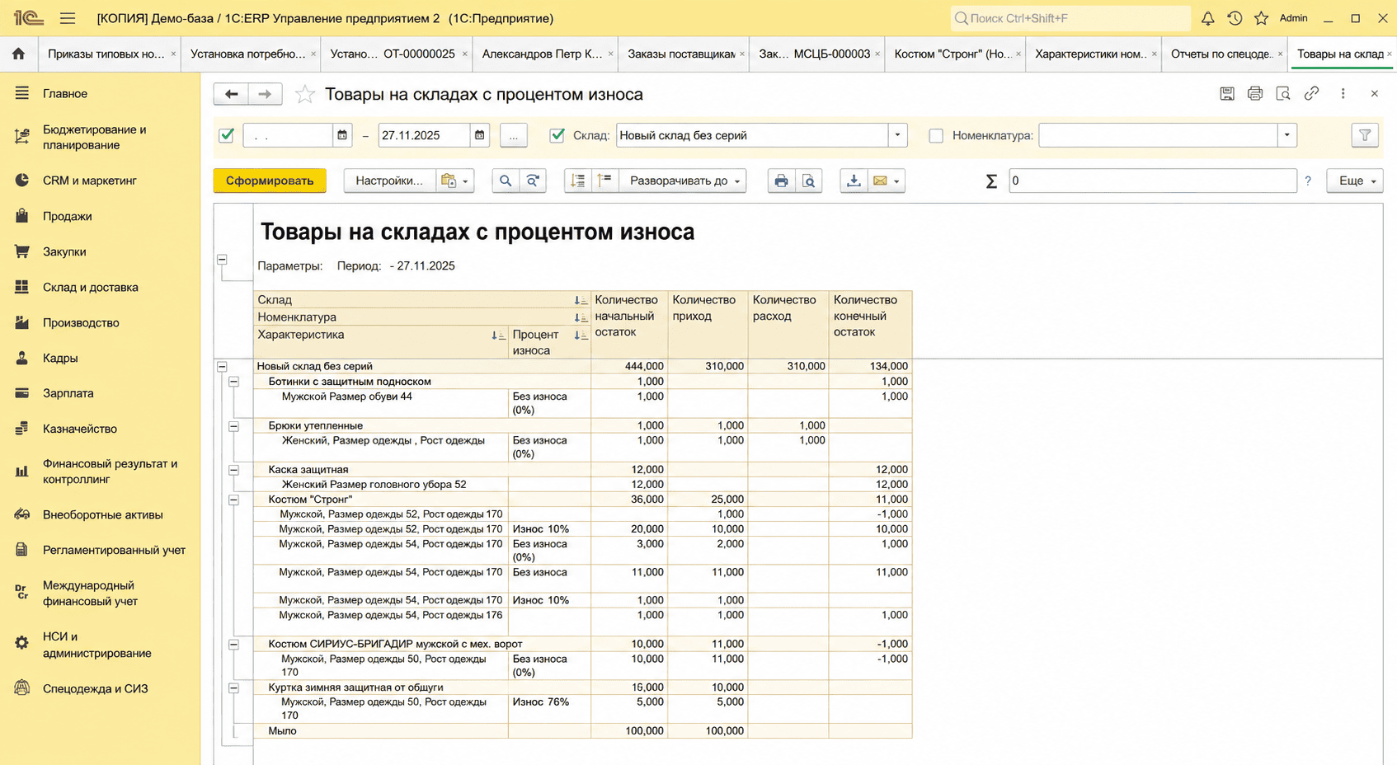Go forward with the right arrow
The width and height of the screenshot is (1397, 765).
[265, 94]
